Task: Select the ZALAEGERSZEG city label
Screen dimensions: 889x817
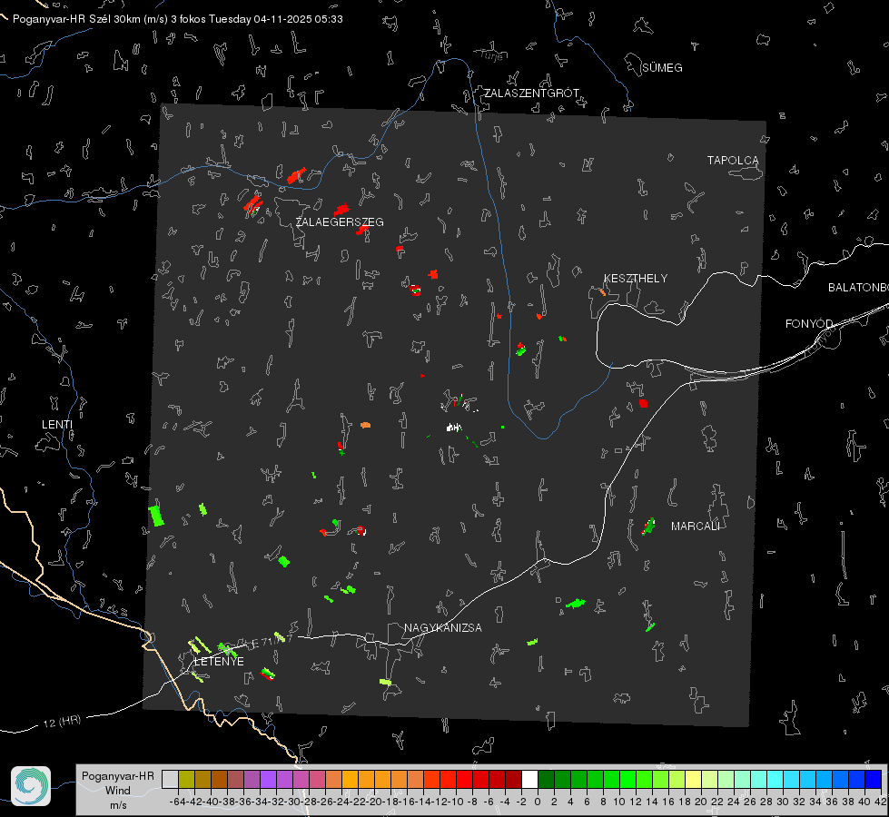Action: coord(340,222)
